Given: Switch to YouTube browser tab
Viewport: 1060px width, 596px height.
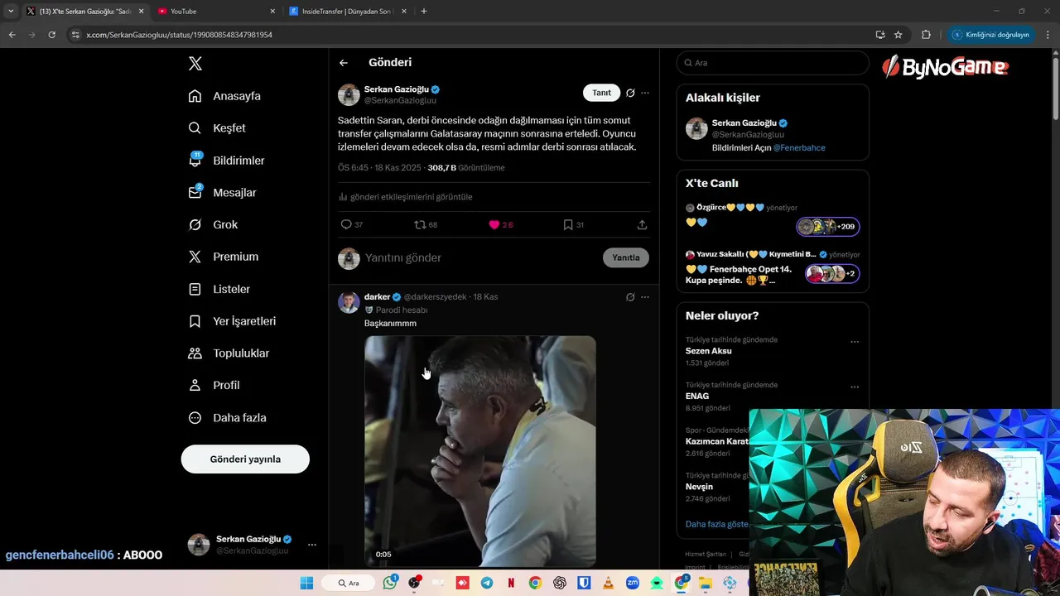Looking at the screenshot, I should click(215, 12).
